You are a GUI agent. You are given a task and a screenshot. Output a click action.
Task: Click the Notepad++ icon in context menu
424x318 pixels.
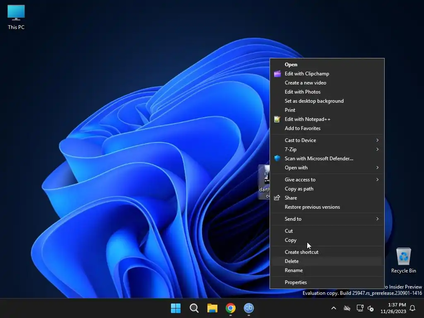coord(277,119)
